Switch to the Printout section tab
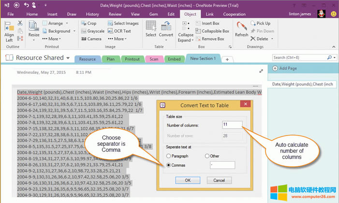Viewport: 339px width, 203px height. tap(132, 59)
